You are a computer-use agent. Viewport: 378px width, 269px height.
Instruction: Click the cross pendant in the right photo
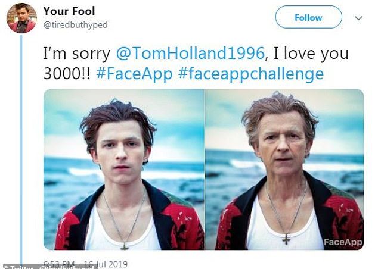click(285, 239)
